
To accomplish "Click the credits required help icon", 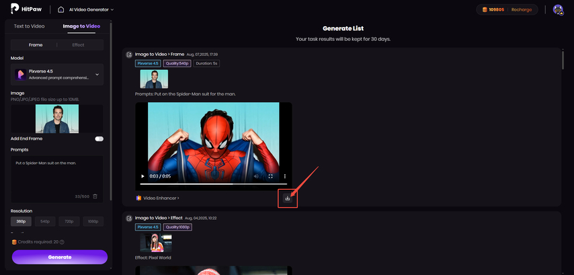I will coord(62,242).
